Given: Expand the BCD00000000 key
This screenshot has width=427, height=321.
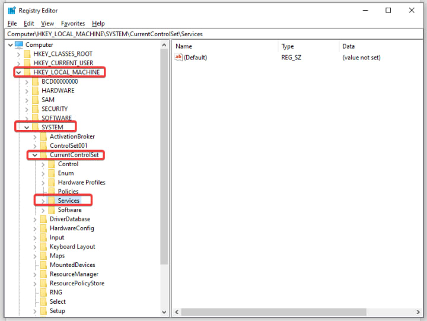Looking at the screenshot, I should 27,82.
